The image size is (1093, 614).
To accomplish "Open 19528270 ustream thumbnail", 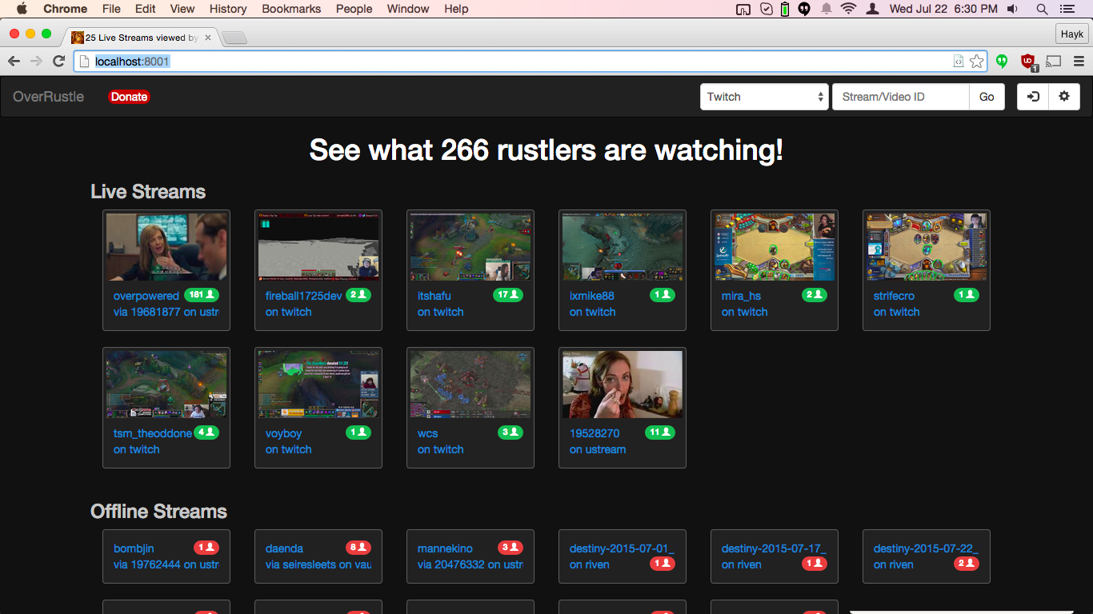I will (623, 384).
